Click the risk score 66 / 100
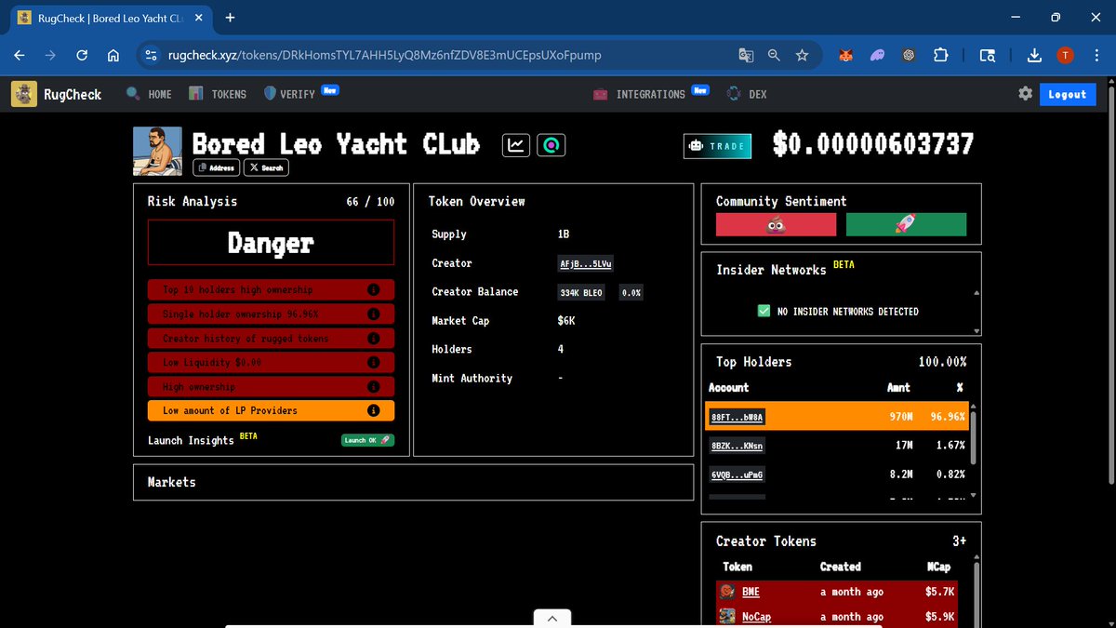Image resolution: width=1116 pixels, height=628 pixels. (x=370, y=201)
